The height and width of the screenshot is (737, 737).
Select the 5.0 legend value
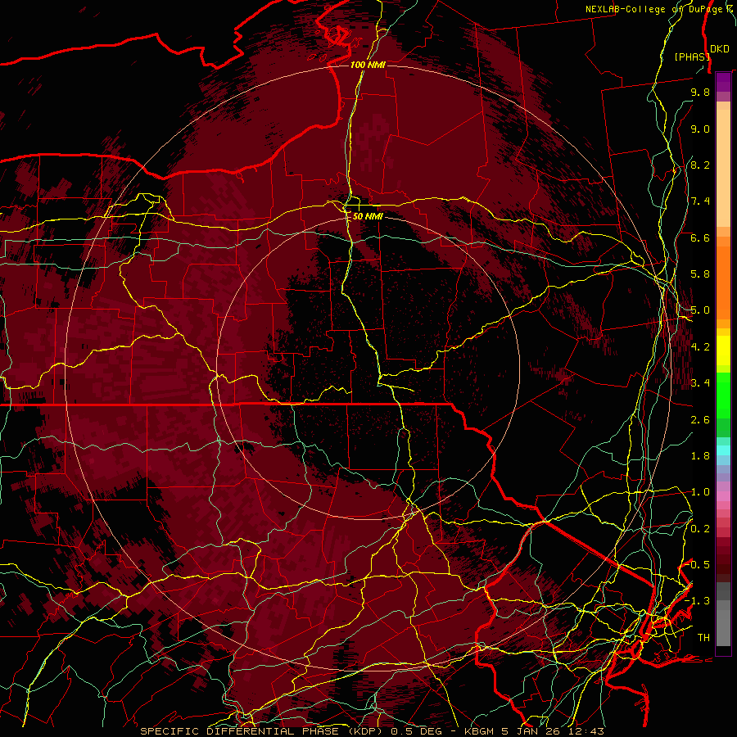pos(700,310)
